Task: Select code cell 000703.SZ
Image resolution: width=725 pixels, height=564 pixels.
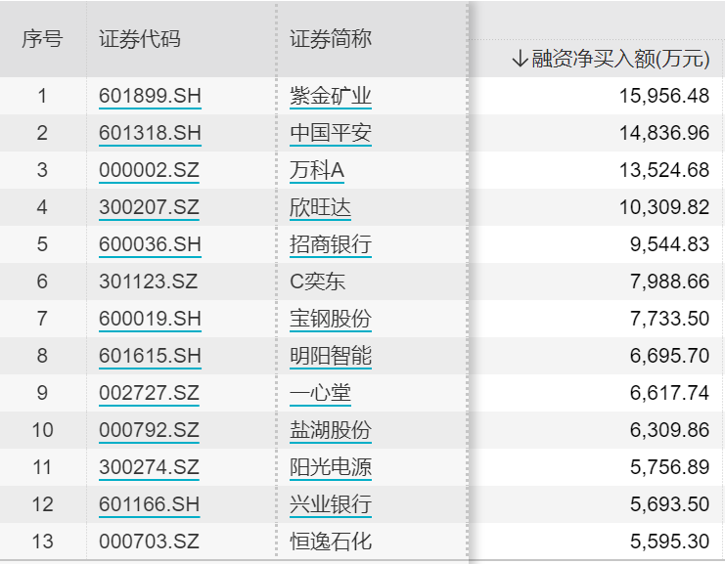Action: (149, 542)
